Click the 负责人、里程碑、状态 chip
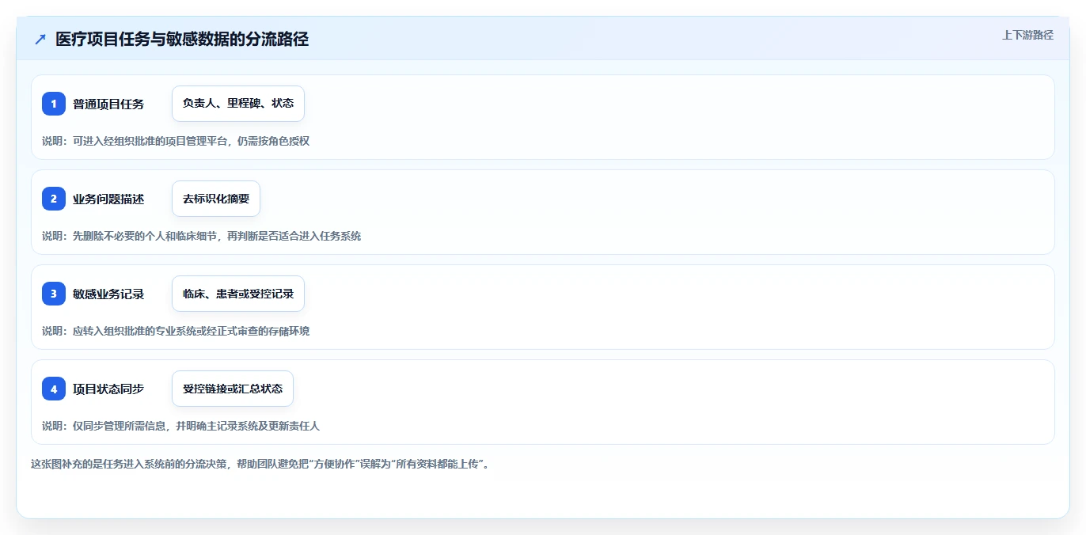This screenshot has height=535, width=1086. 238,104
